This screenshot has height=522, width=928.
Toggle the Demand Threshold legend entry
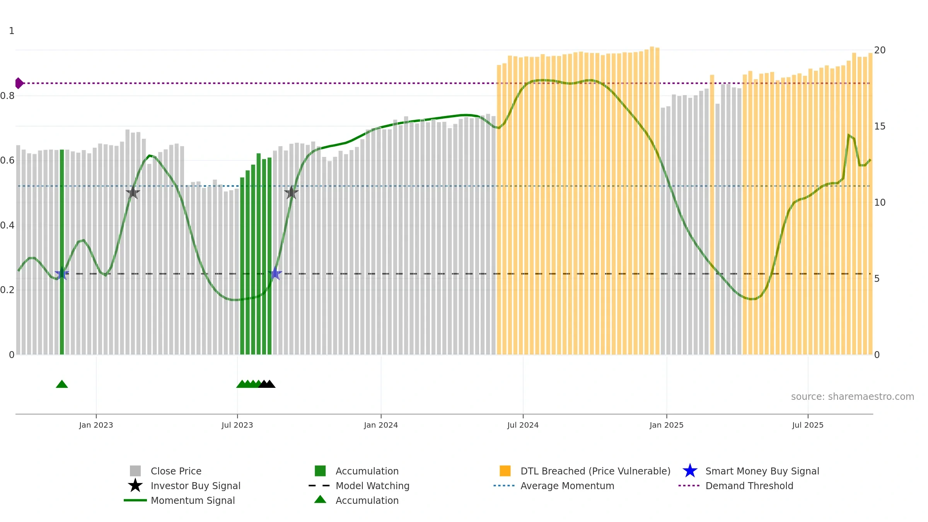(x=749, y=486)
